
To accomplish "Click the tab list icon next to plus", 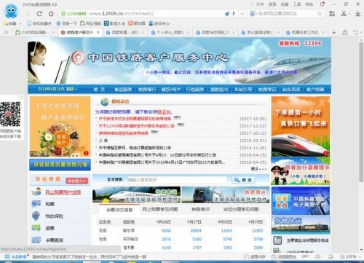I will (344, 32).
